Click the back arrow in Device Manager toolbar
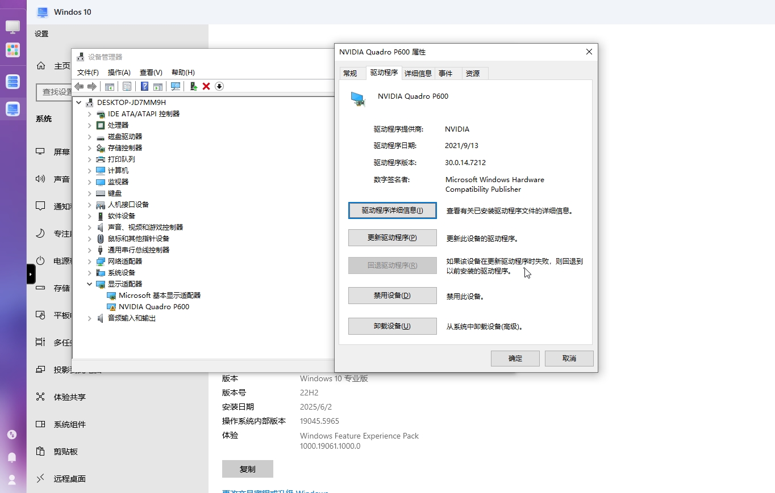Screen dimensions: 775x493 click(79, 86)
